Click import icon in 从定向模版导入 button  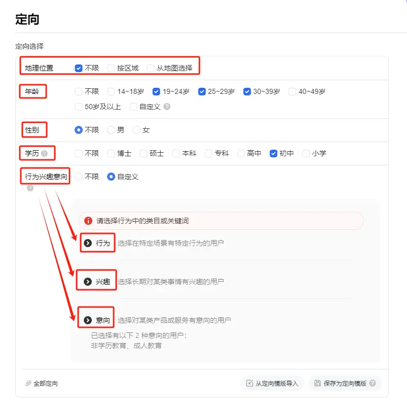coord(250,383)
